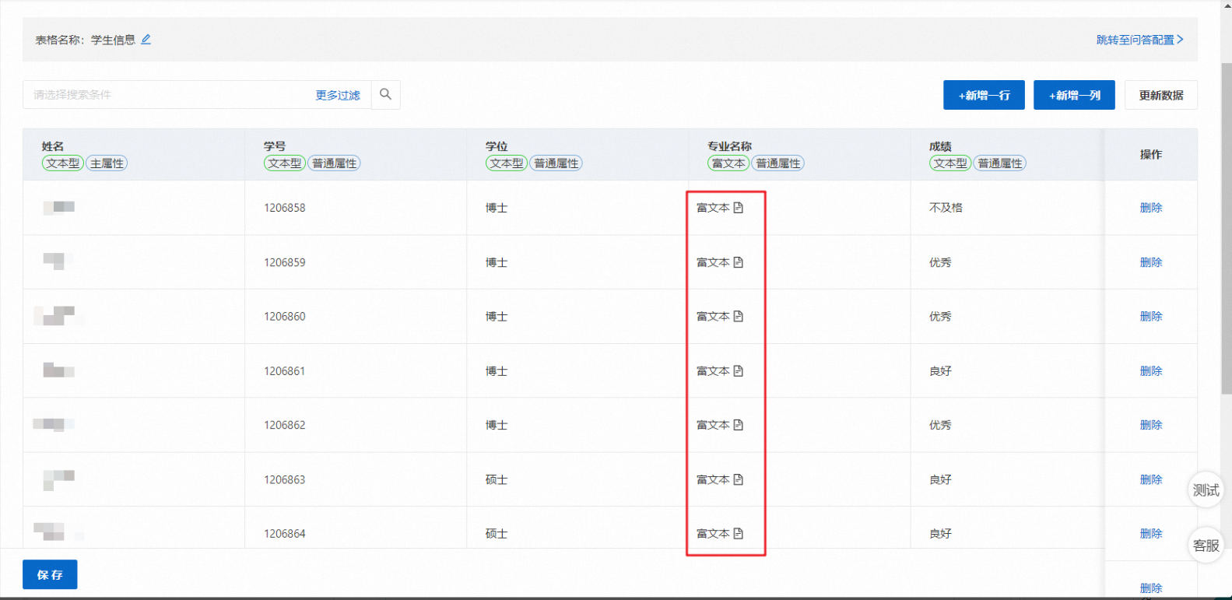The width and height of the screenshot is (1232, 600).
Task: Click the 更新数据 button
Action: pos(1161,95)
